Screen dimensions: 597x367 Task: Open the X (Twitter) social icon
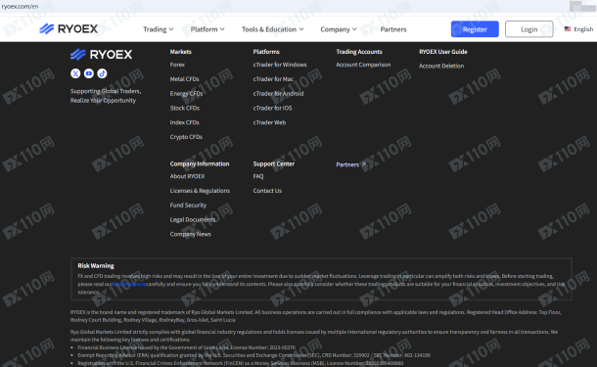(x=75, y=73)
